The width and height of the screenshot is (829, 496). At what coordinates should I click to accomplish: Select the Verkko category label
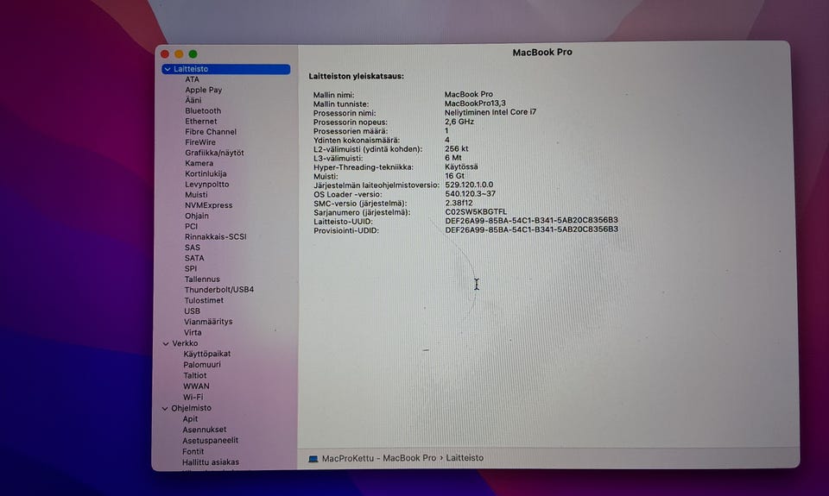(x=185, y=343)
